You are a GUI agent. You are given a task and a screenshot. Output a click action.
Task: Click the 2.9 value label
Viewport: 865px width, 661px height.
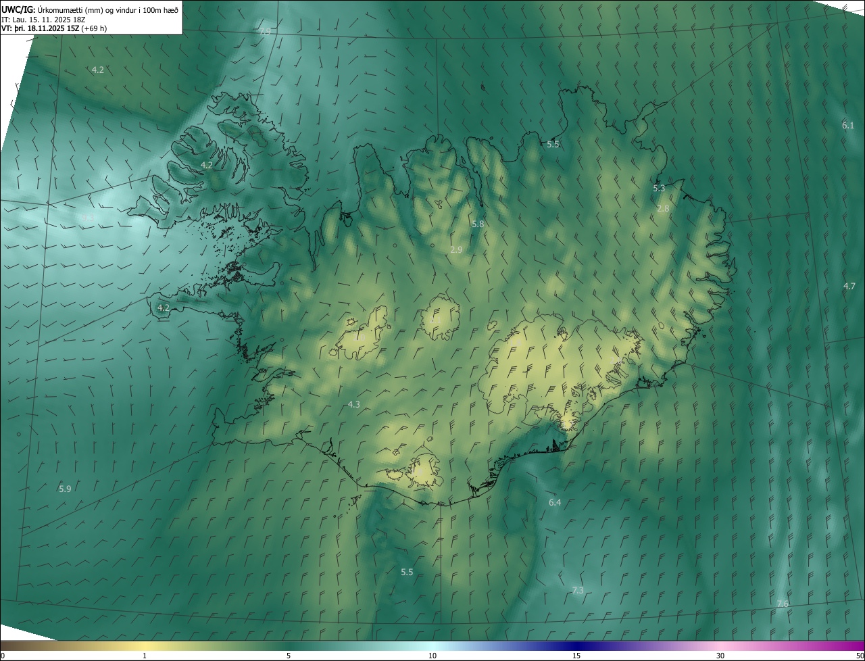pos(456,249)
